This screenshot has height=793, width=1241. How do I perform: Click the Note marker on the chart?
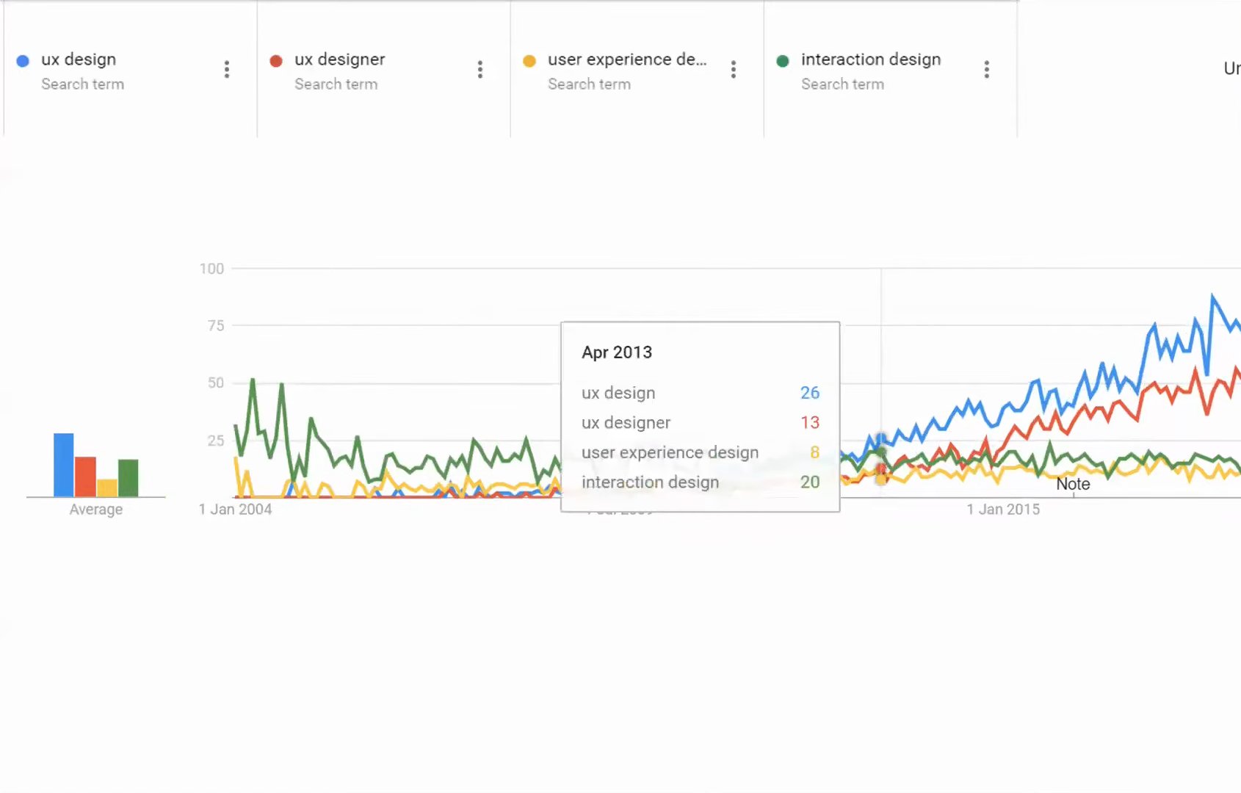pyautogui.click(x=1073, y=484)
